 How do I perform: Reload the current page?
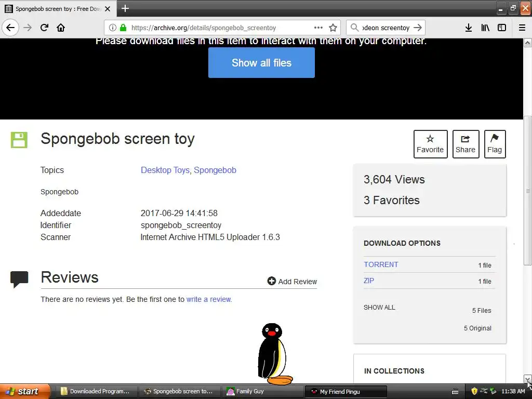point(44,28)
